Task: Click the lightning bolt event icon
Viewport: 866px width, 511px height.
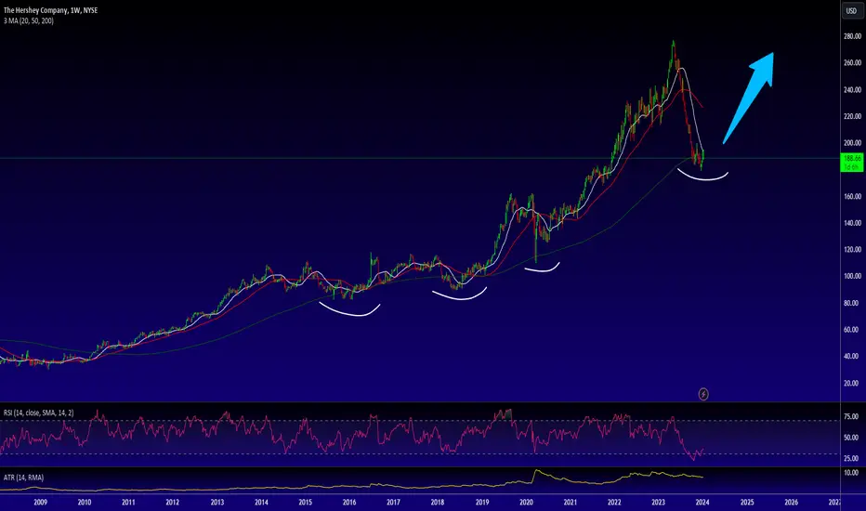Action: (x=703, y=394)
